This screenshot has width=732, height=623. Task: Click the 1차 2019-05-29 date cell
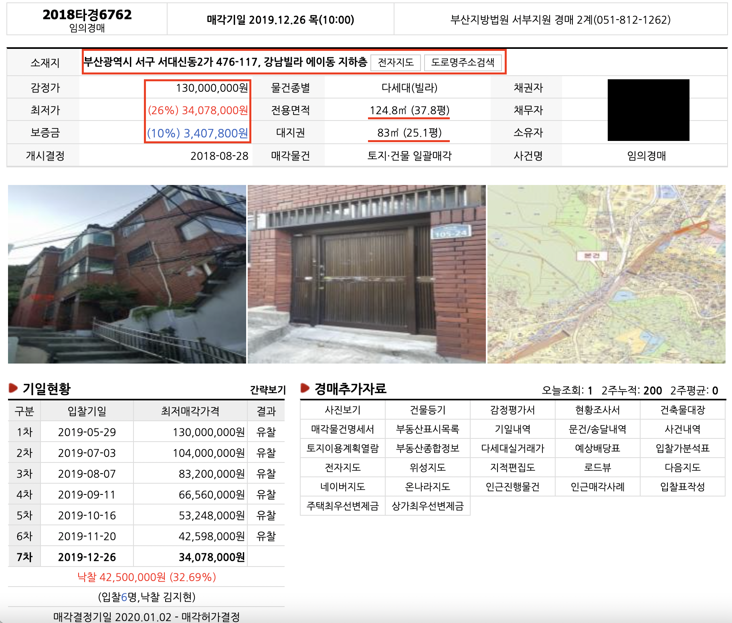(x=87, y=432)
